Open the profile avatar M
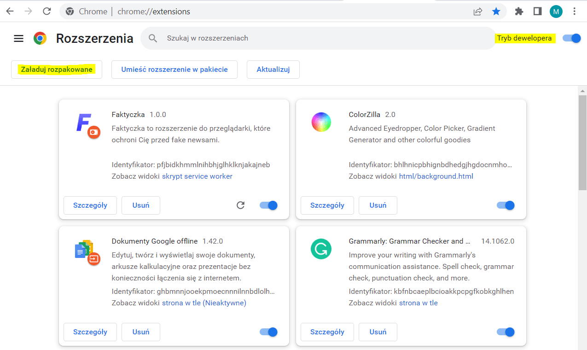 (x=556, y=12)
